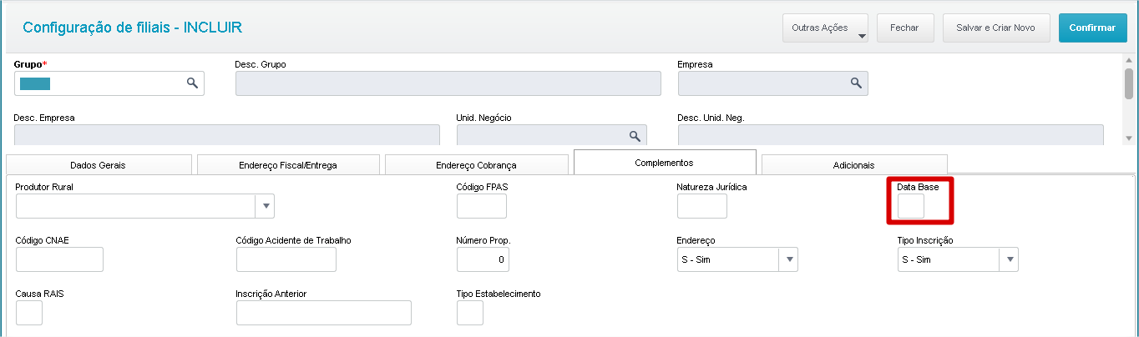Click the Data Base input field
Image resolution: width=1139 pixels, height=337 pixels.
(911, 206)
